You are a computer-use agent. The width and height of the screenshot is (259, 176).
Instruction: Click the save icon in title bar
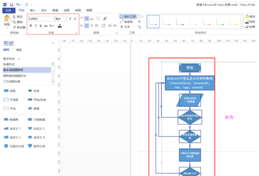[x=11, y=4]
